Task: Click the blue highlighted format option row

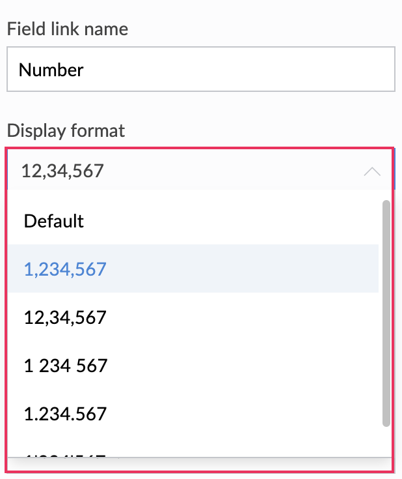Action: (193, 269)
